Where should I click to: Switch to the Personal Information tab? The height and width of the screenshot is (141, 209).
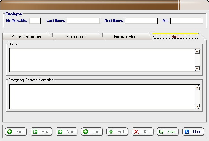[26, 37]
